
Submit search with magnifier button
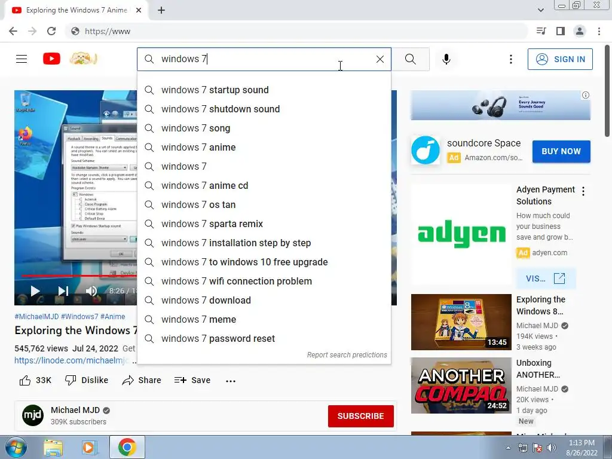tap(410, 59)
